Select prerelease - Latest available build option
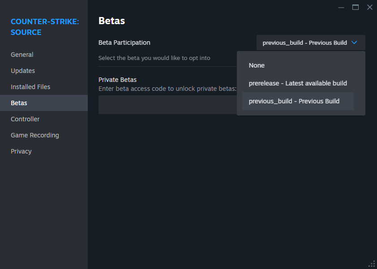 click(x=298, y=83)
